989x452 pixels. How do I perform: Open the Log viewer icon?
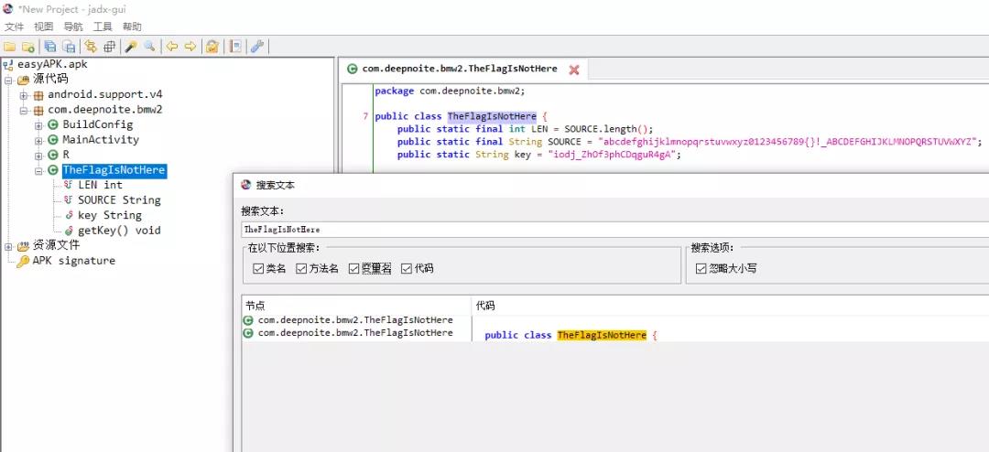pos(235,47)
